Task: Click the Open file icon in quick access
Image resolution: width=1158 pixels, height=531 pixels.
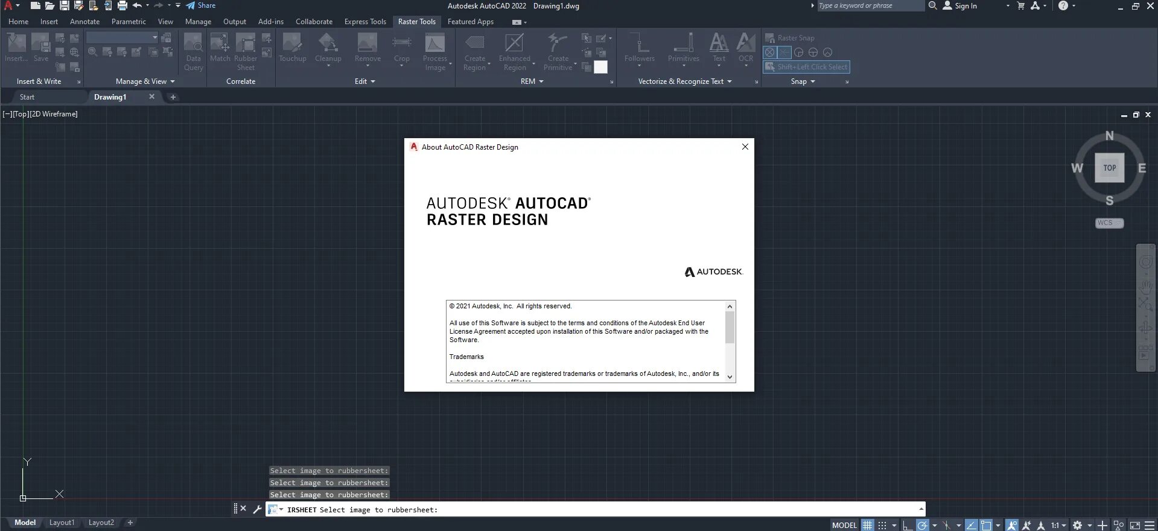Action: (x=49, y=5)
